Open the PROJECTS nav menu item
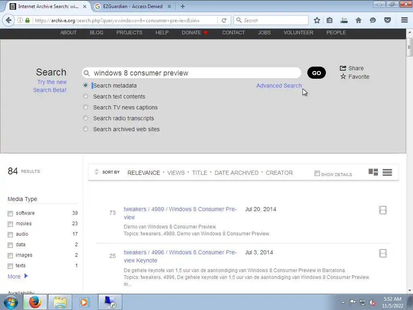 coord(129,33)
